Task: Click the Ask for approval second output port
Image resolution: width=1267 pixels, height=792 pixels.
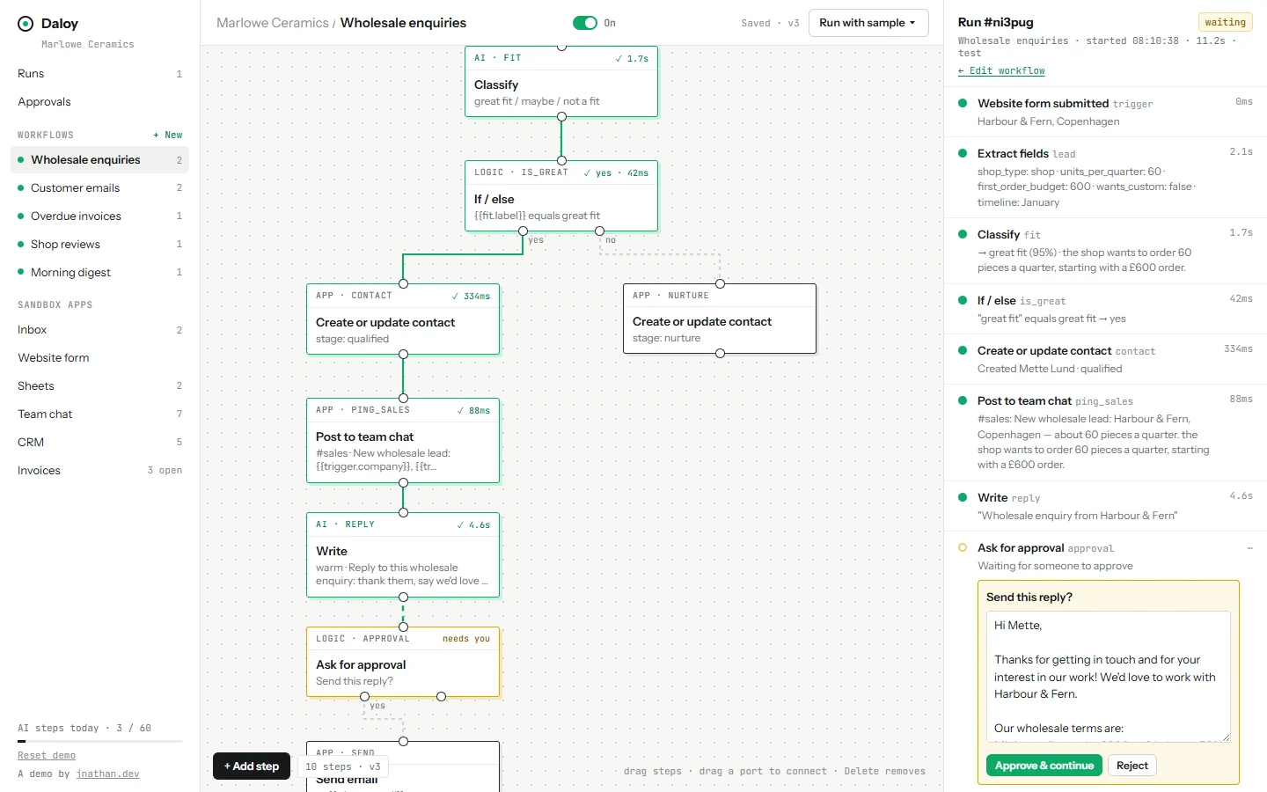Action: tap(441, 697)
